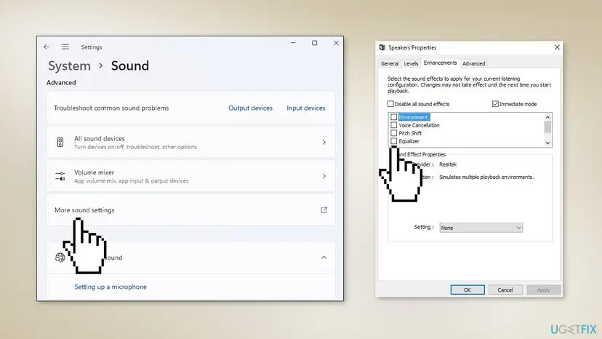Click the Speakers Properties title bar icon
The height and width of the screenshot is (339, 602).
click(382, 47)
